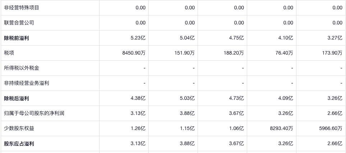Select the 5966.60万 minority interest cell
346x153 pixels.
point(331,128)
